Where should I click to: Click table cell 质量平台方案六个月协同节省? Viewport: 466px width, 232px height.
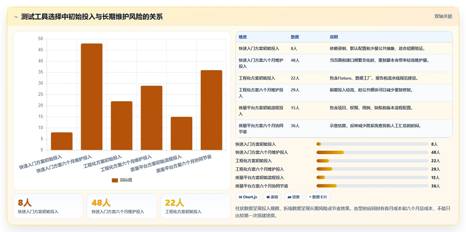click(261, 128)
